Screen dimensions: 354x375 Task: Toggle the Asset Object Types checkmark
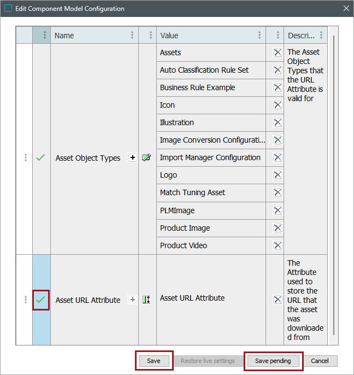40,157
